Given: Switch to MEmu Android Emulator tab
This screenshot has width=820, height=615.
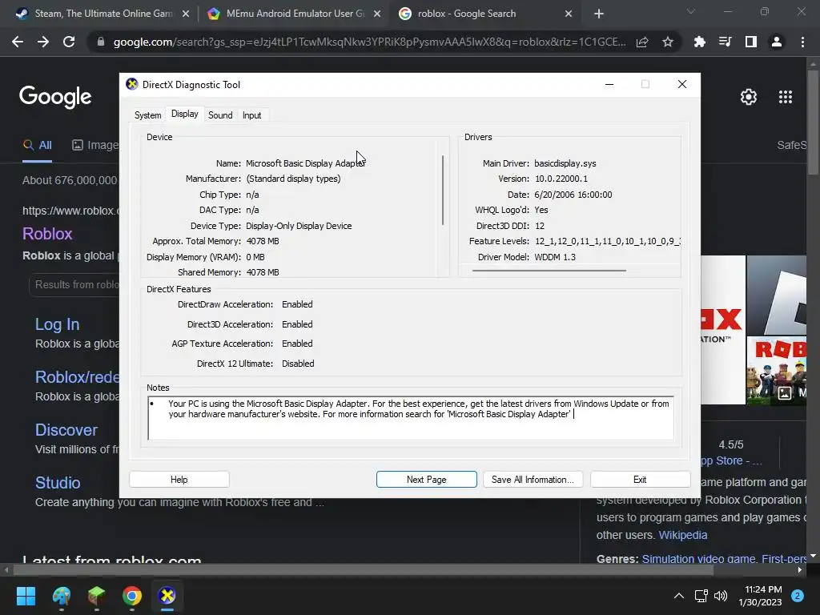Looking at the screenshot, I should point(293,14).
